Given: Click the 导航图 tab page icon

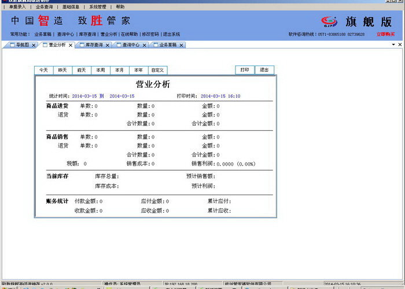Looking at the screenshot, I should coord(12,45).
